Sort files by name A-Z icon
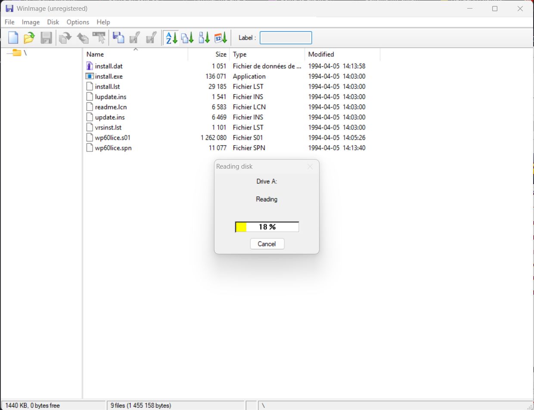This screenshot has width=534, height=410. coord(171,38)
